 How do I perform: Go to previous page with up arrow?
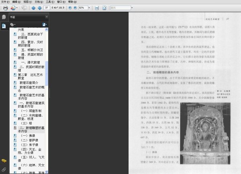(33, 8)
